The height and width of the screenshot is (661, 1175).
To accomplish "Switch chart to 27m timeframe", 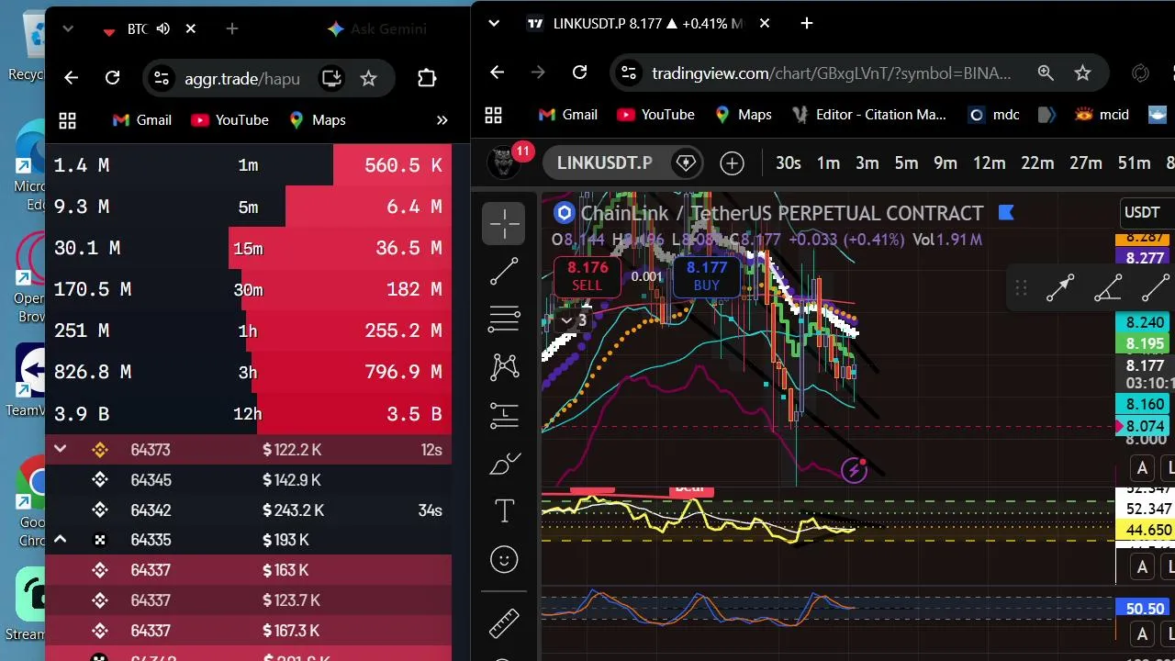I will click(x=1085, y=163).
